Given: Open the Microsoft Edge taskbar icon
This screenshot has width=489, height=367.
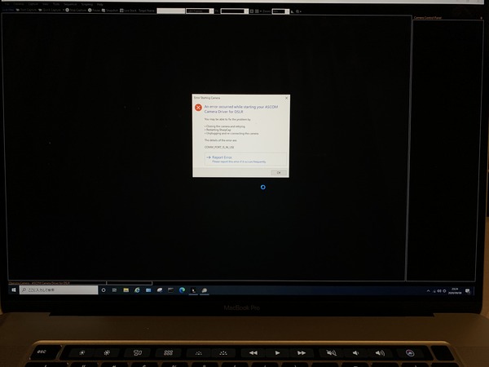Looking at the screenshot, I should click(182, 290).
